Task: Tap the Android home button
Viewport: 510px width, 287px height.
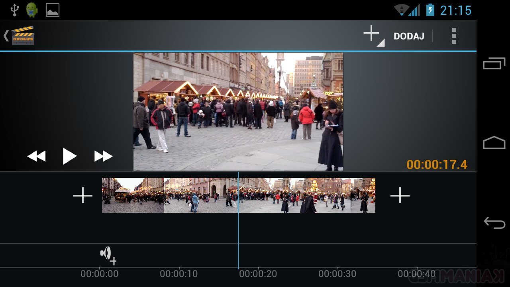Action: point(494,143)
